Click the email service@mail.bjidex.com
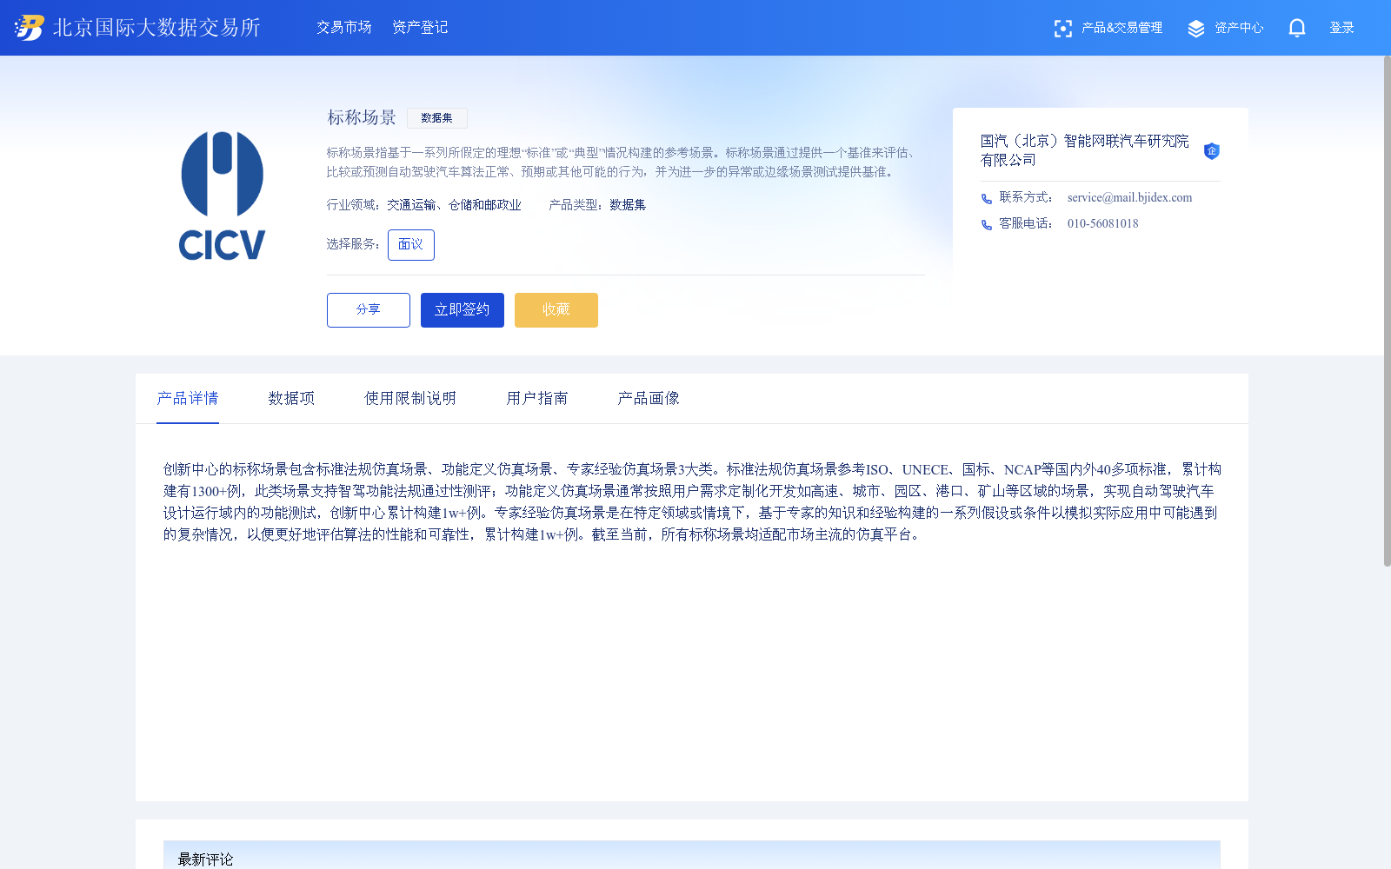The image size is (1391, 869). coord(1129,198)
